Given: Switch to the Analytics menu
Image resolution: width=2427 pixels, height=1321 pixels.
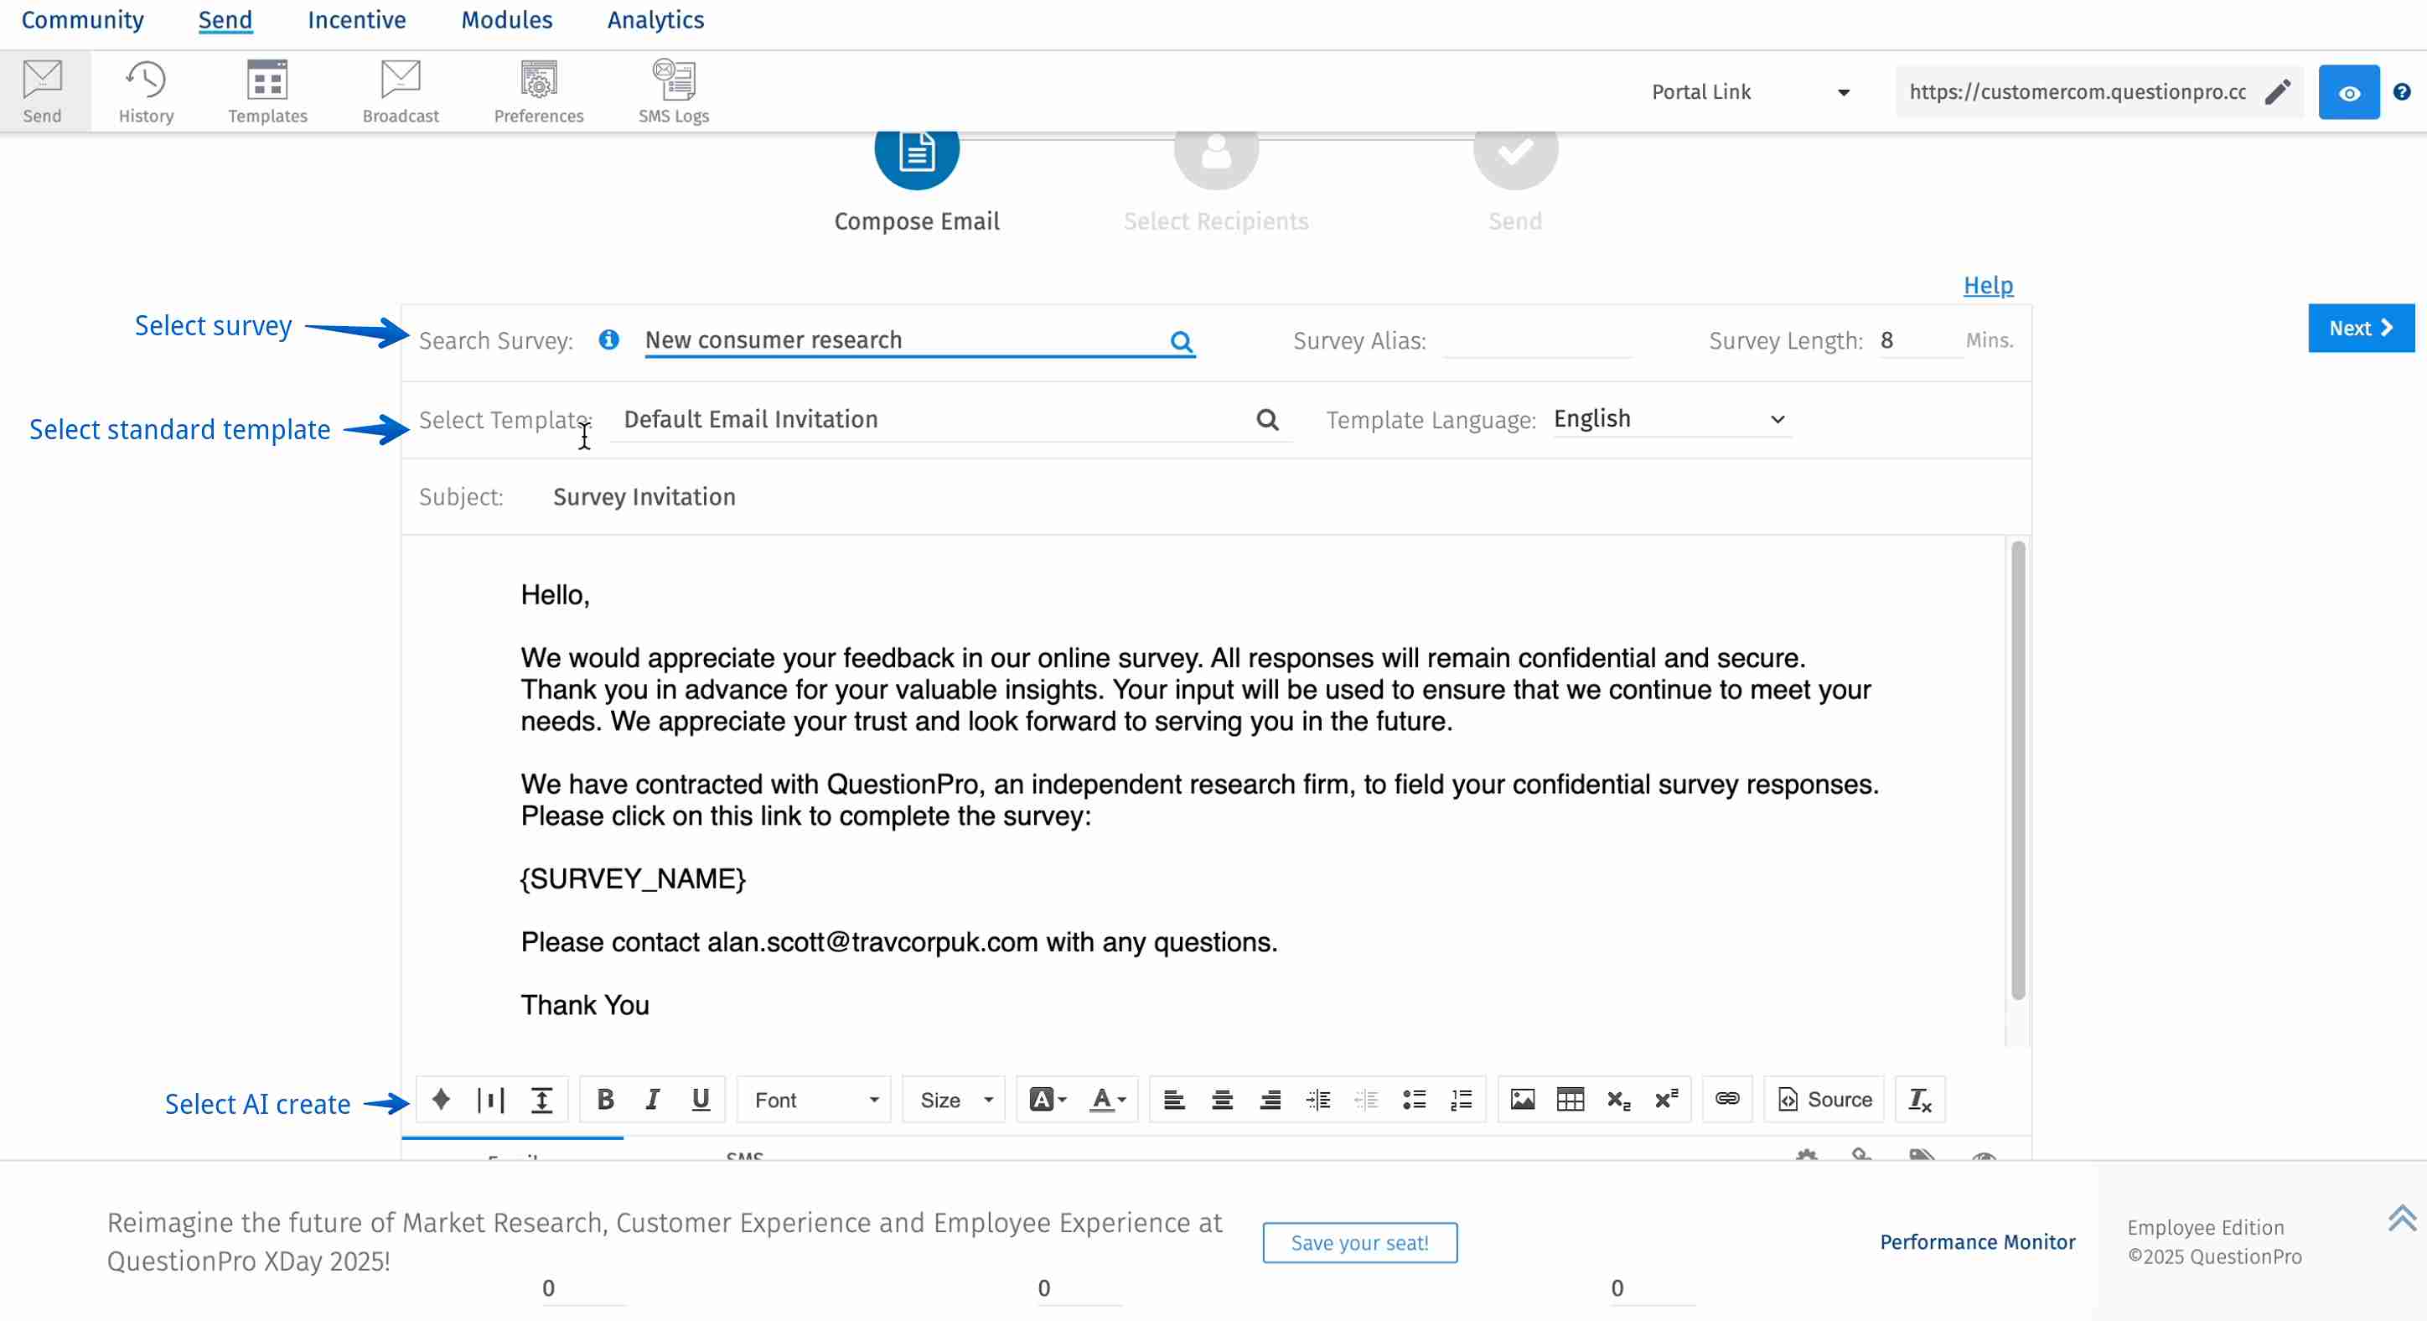Looking at the screenshot, I should pos(654,20).
